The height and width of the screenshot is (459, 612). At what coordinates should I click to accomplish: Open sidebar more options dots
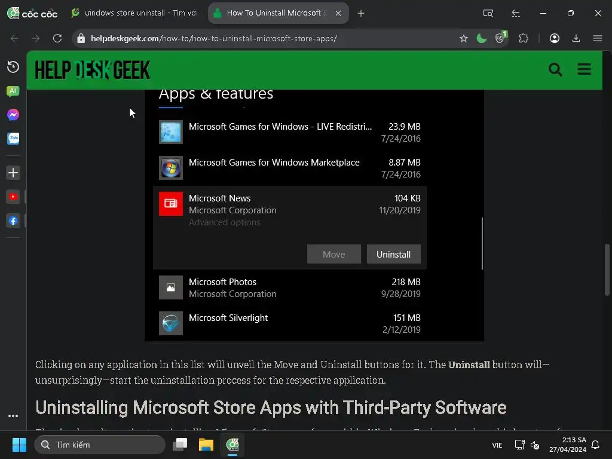tap(13, 416)
